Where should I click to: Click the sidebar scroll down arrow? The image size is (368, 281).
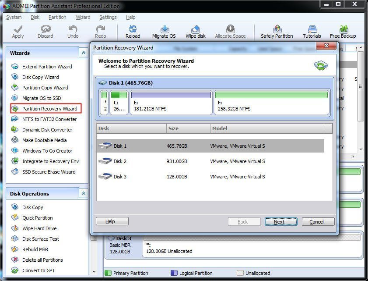(94, 272)
